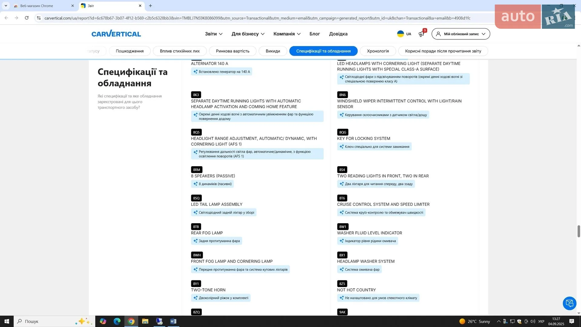Select the Ринкова вартість section button
Viewport: 581px width, 327px height.
[232, 51]
